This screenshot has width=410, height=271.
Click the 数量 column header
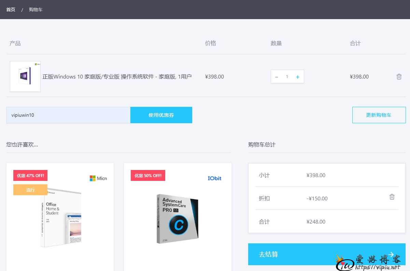[x=276, y=43]
